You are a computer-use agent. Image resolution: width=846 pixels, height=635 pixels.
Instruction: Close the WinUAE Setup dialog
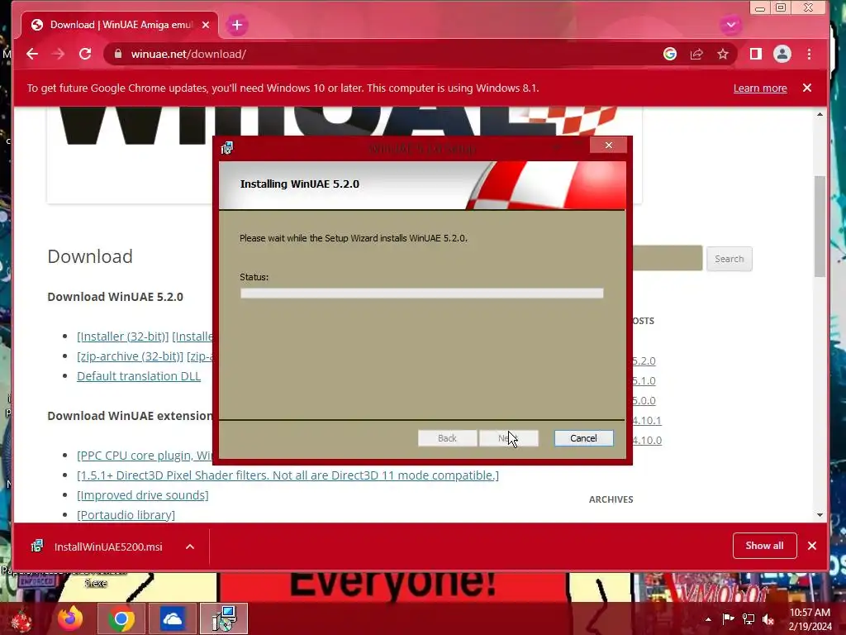(609, 146)
